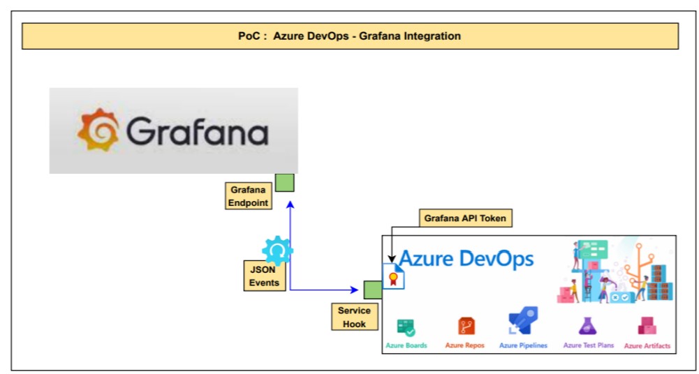The width and height of the screenshot is (699, 374).
Task: Click the blue gear JSON Events icon
Action: click(x=277, y=250)
